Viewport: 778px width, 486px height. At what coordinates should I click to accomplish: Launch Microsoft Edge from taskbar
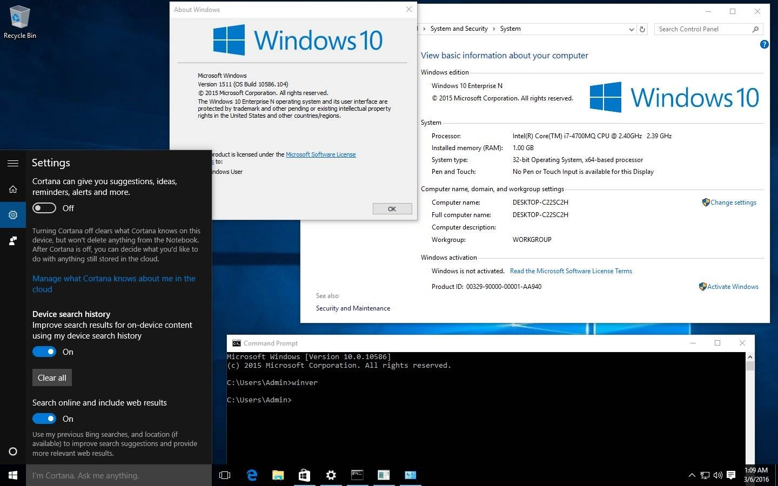click(252, 475)
